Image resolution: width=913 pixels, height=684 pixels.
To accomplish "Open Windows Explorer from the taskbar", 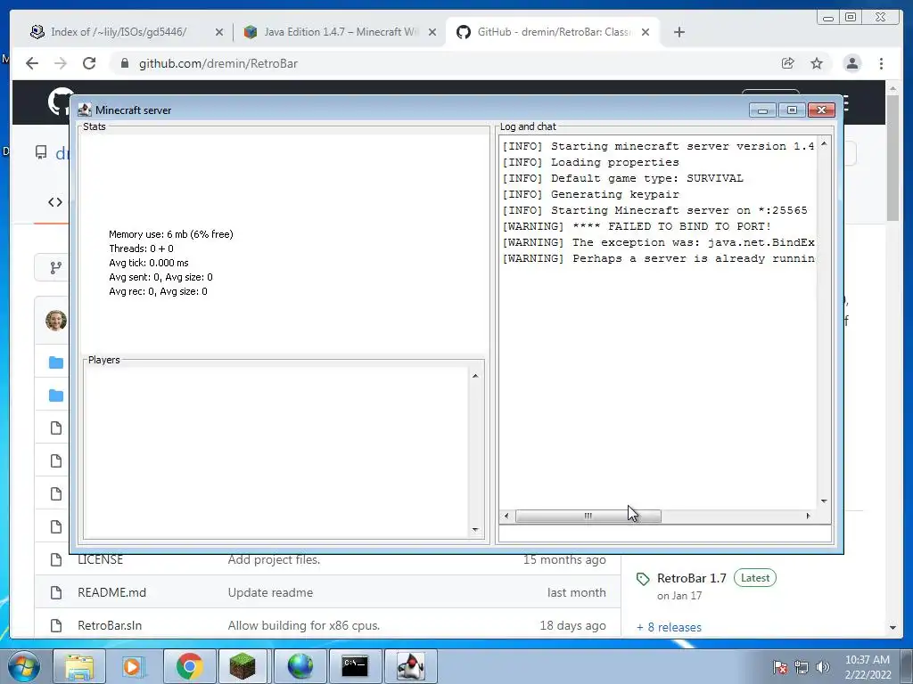I will 79,666.
